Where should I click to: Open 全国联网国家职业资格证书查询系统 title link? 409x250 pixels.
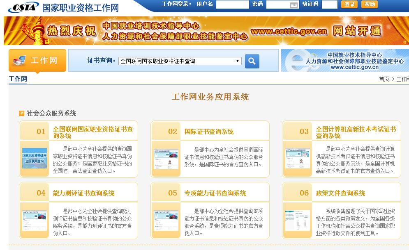(x=93, y=132)
